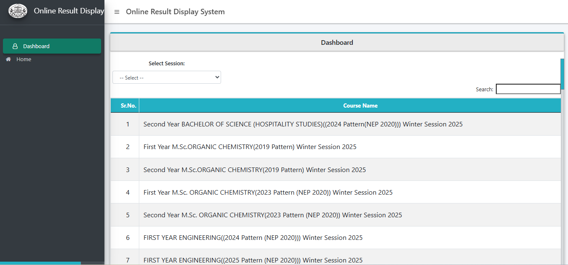Viewport: 568px width, 265px height.
Task: Click inside the Search box
Action: [x=528, y=89]
